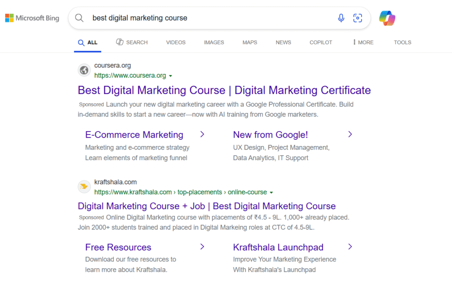Expand dropdown arrow next to kraftshala URL
The width and height of the screenshot is (452, 285).
[271, 192]
